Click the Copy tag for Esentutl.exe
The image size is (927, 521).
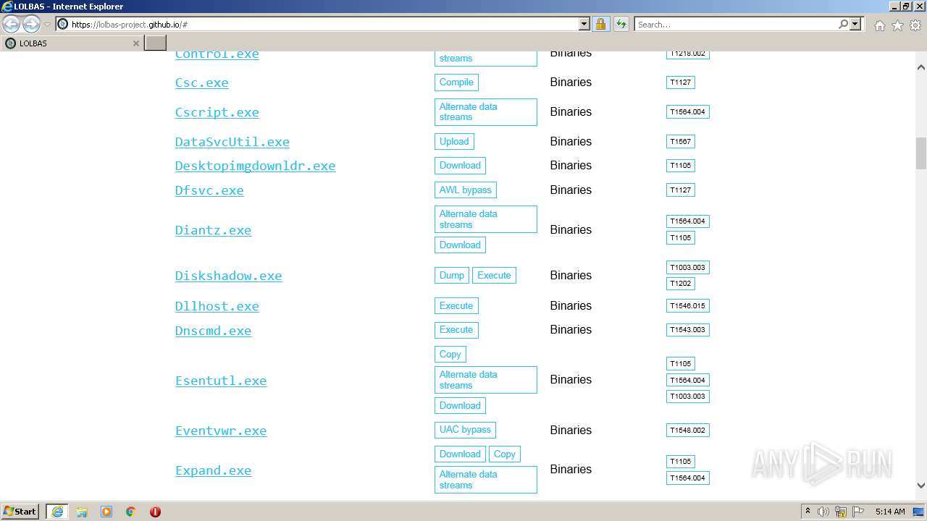[x=450, y=355]
